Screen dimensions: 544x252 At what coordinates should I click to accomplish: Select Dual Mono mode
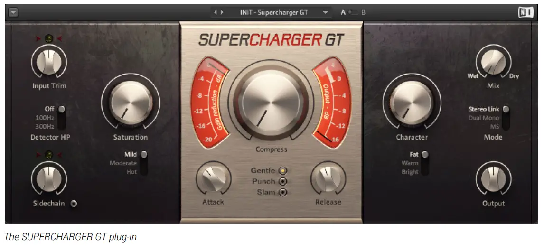tap(484, 118)
